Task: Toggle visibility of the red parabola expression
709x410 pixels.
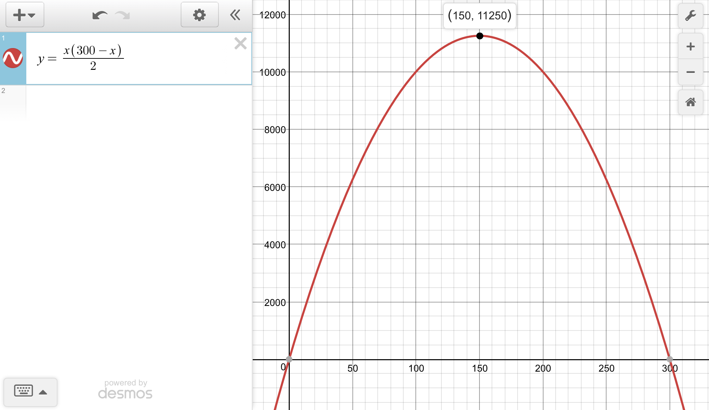Action: 13,58
